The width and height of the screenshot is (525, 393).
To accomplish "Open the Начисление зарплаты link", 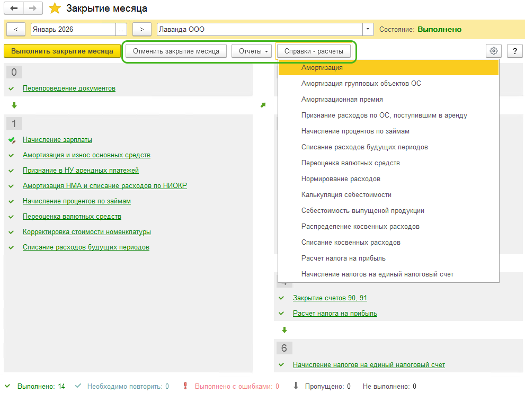I will pos(57,140).
